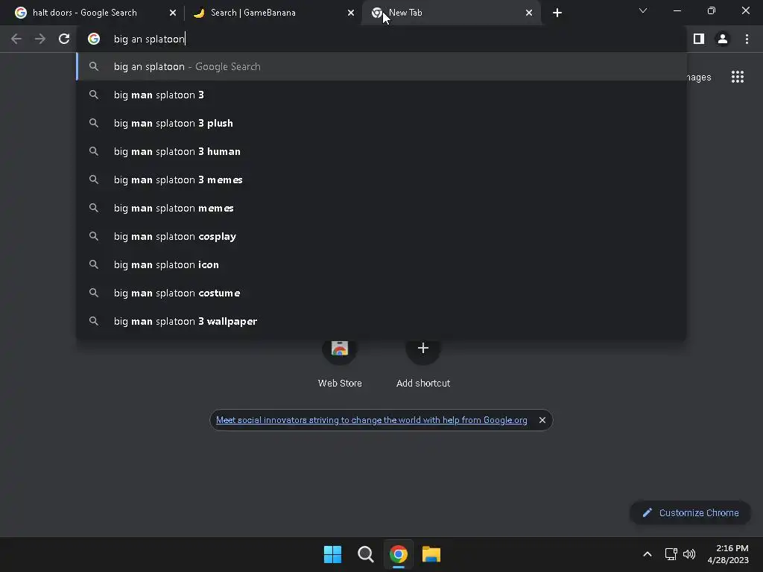This screenshot has width=763, height=572.
Task: Click the forward navigation arrow
Action: coord(40,39)
